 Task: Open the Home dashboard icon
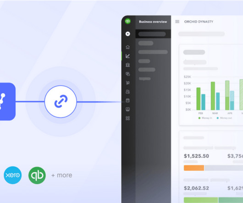click(128, 47)
